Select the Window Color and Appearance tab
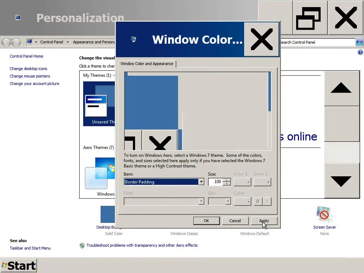This screenshot has height=273, width=364. pyautogui.click(x=147, y=64)
